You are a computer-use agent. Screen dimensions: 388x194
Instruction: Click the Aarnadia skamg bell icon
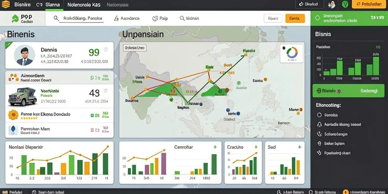[x=319, y=124]
